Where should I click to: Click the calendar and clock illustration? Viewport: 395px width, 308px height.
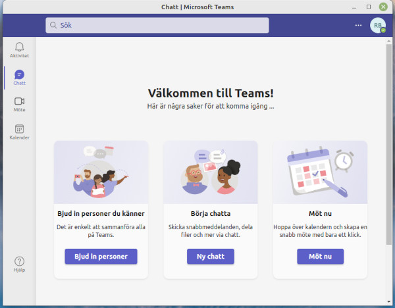click(x=320, y=172)
